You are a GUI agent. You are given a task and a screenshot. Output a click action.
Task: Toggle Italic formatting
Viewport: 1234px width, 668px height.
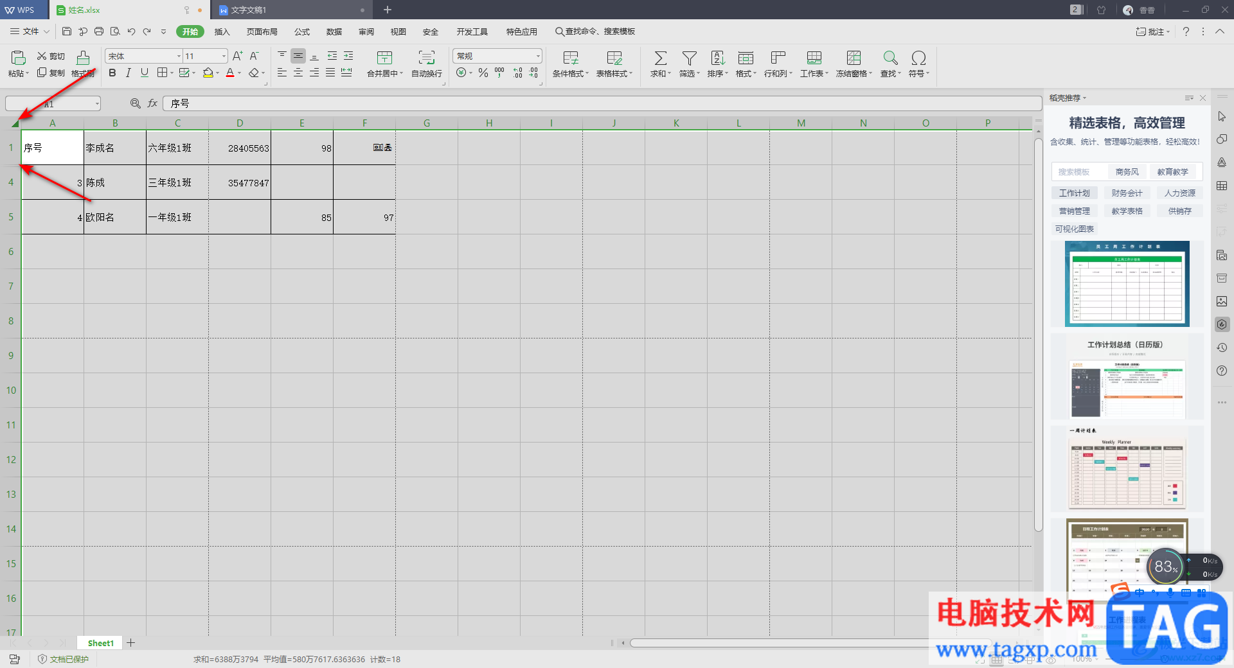click(129, 73)
